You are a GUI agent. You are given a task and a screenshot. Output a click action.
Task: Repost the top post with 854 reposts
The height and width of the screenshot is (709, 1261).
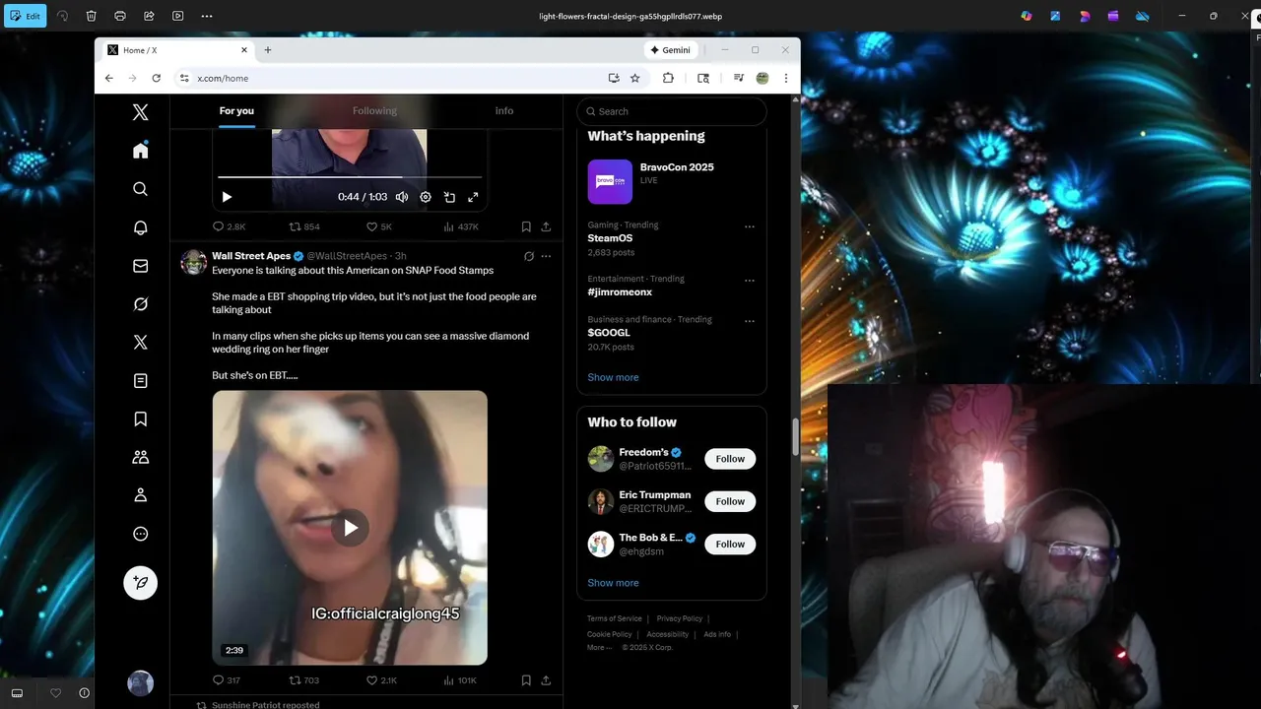point(304,226)
